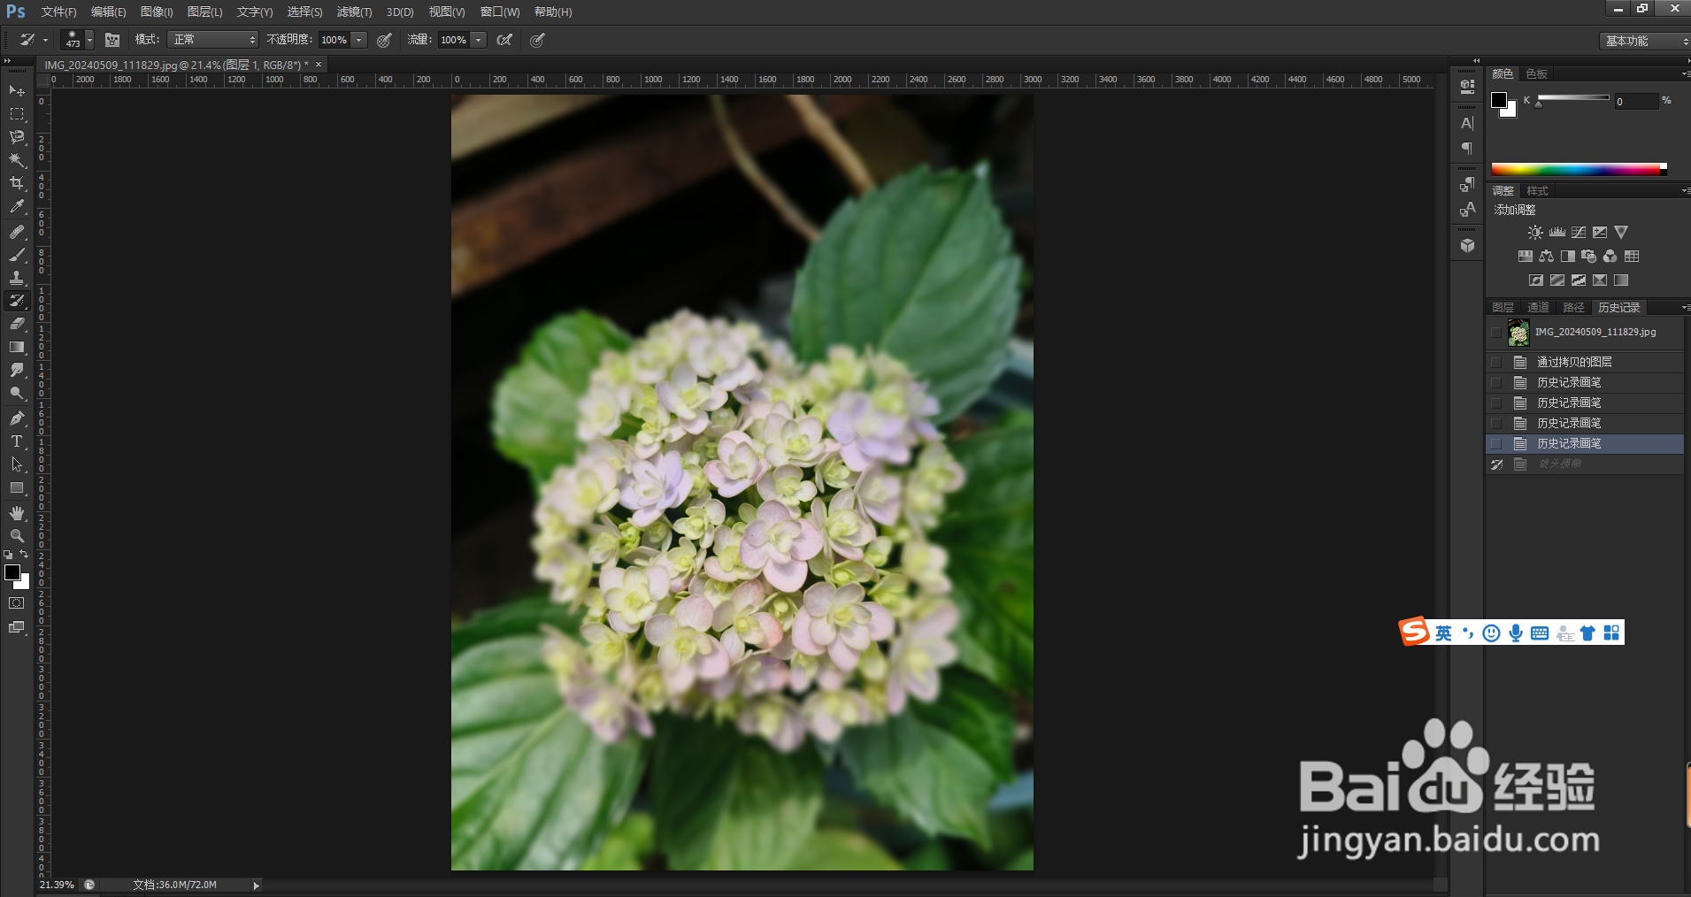Select the Healing Brush tool
Screen dimensions: 1691x897
click(17, 232)
